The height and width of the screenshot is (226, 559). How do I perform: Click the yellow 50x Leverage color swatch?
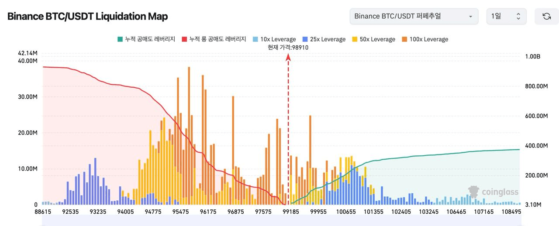355,39
